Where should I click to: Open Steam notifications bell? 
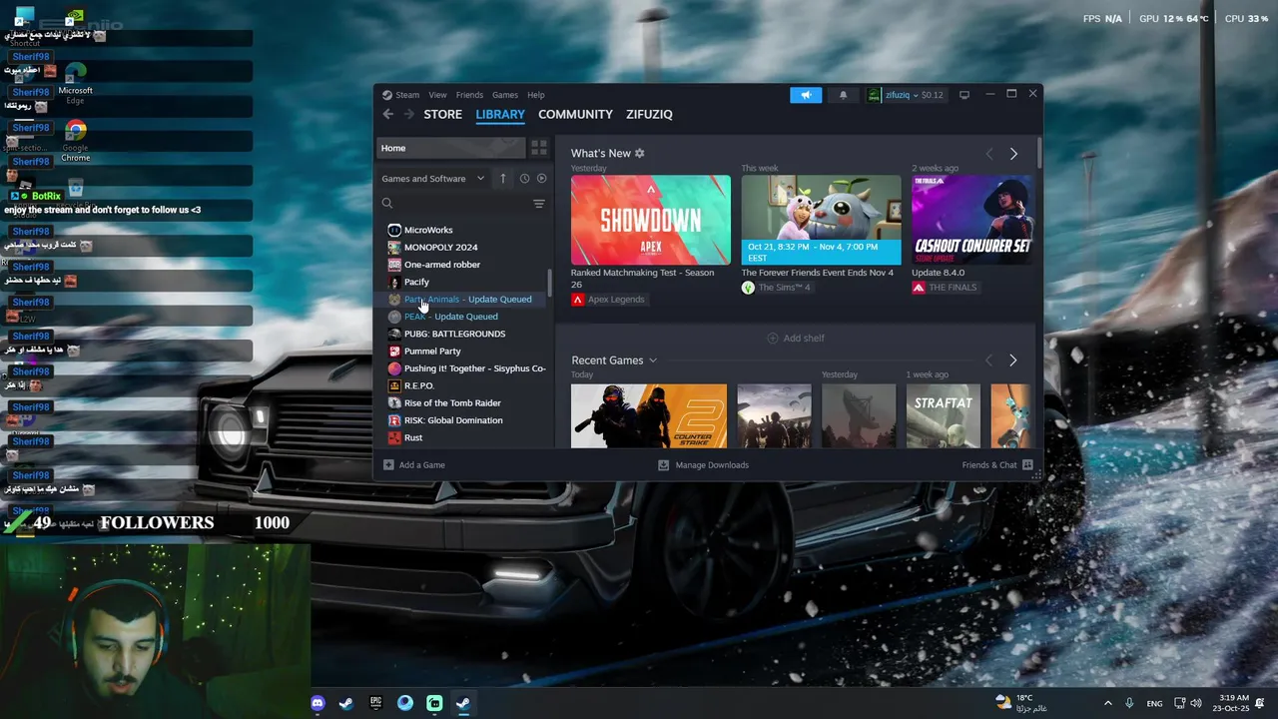tap(843, 95)
